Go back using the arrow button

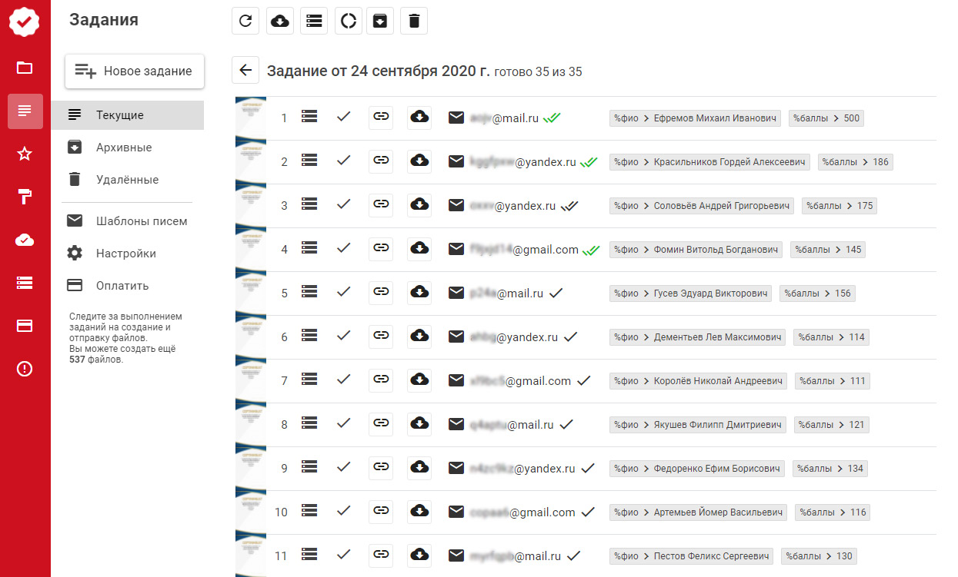245,71
